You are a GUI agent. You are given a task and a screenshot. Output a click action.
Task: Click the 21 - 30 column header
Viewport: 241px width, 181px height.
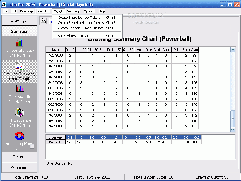(93, 50)
